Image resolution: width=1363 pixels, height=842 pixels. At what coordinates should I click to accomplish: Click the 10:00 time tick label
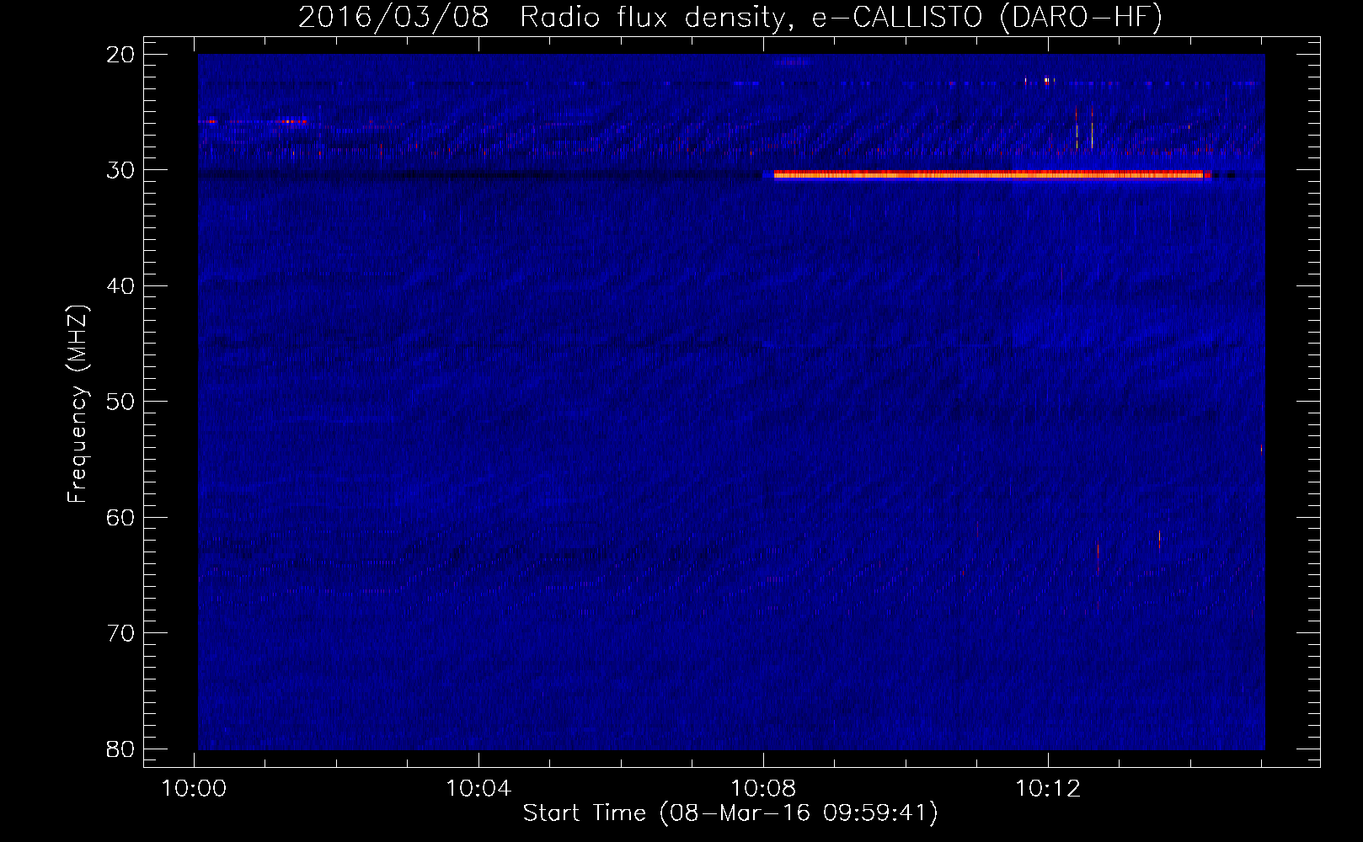tap(194, 789)
